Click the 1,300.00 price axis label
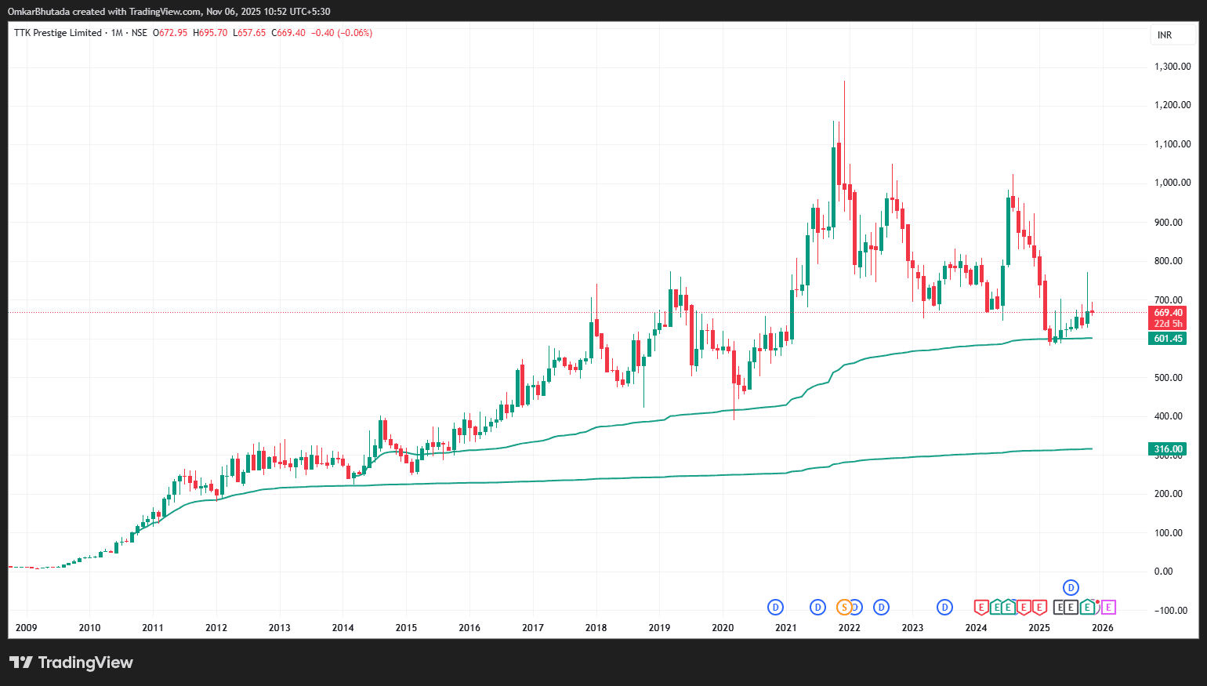This screenshot has width=1207, height=686. 1173,67
